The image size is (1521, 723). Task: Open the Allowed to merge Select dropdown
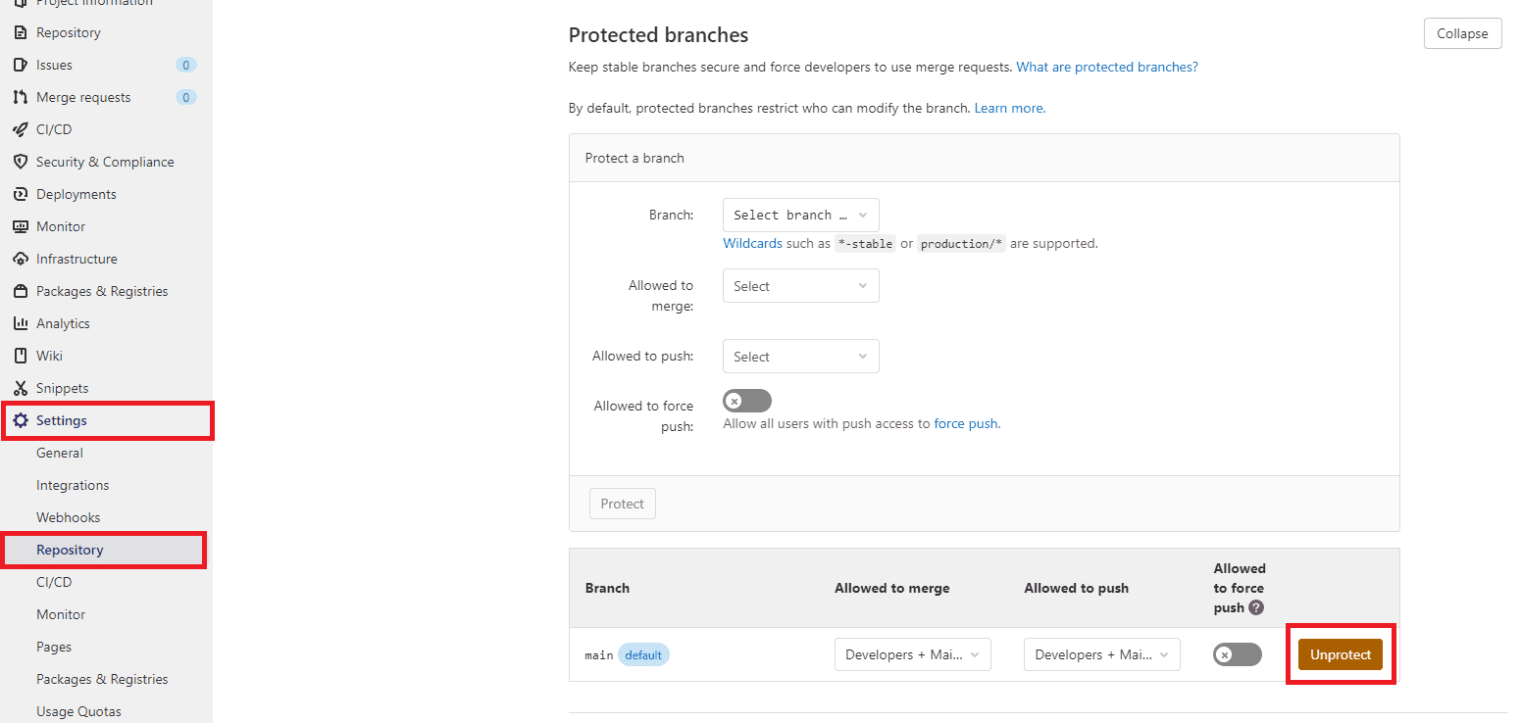click(x=800, y=286)
